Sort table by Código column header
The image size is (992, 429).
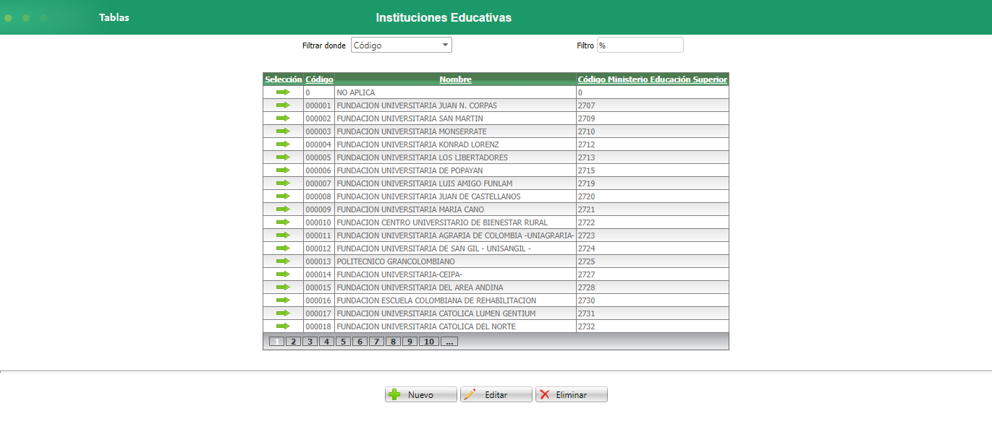[x=319, y=79]
